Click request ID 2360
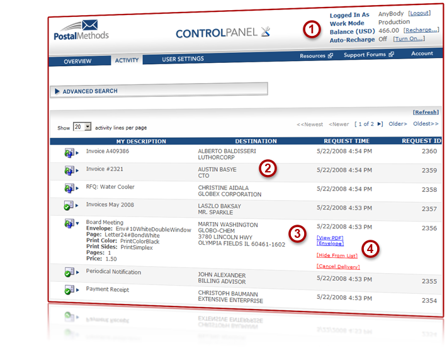 [x=429, y=151]
